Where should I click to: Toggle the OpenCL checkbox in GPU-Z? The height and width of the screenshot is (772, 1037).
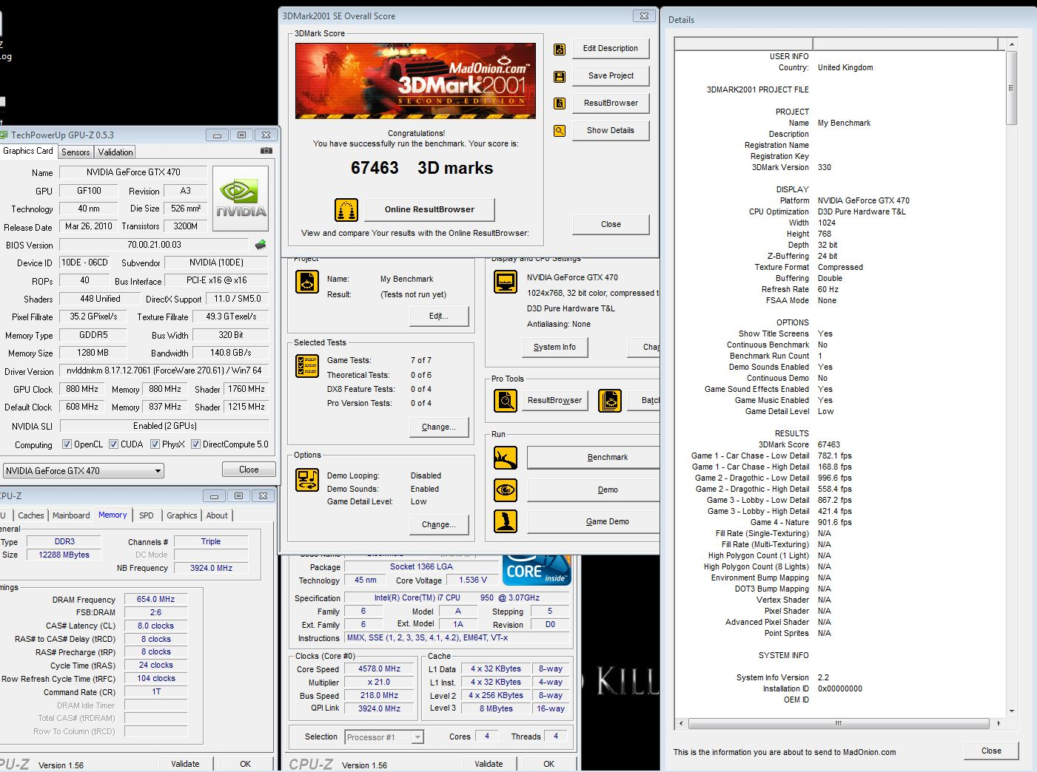pyautogui.click(x=67, y=444)
